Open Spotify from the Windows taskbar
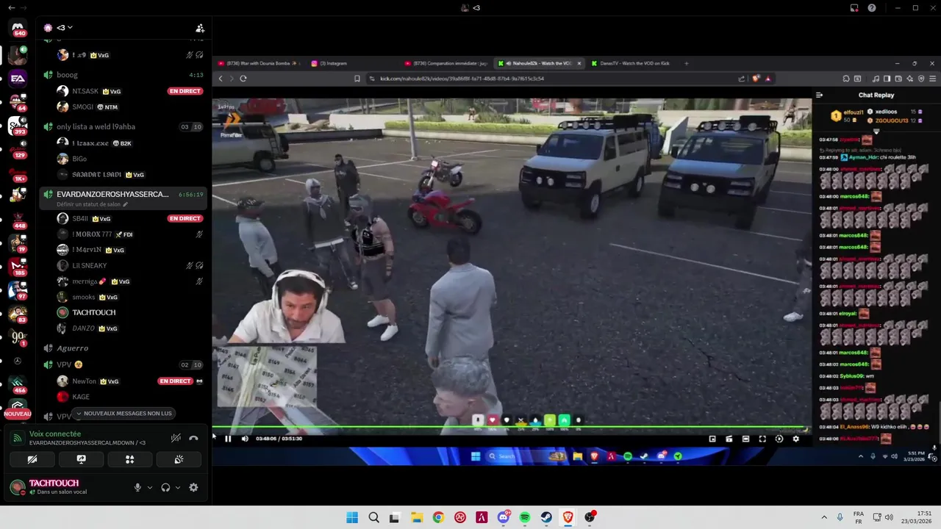Viewport: 941px width, 529px height. (525, 517)
